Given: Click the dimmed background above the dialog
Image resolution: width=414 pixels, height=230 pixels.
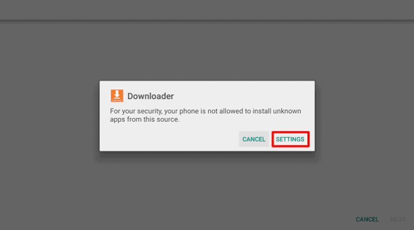Looking at the screenshot, I should coord(207,50).
